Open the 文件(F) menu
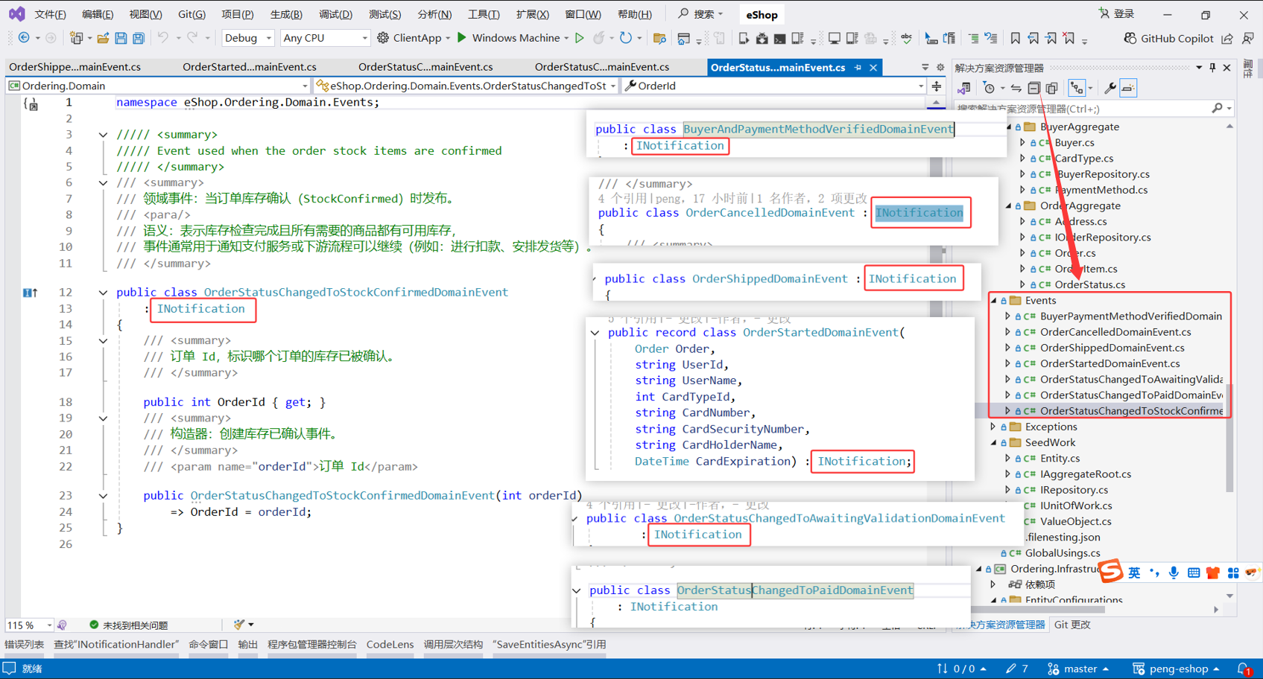This screenshot has width=1263, height=679. (50, 14)
